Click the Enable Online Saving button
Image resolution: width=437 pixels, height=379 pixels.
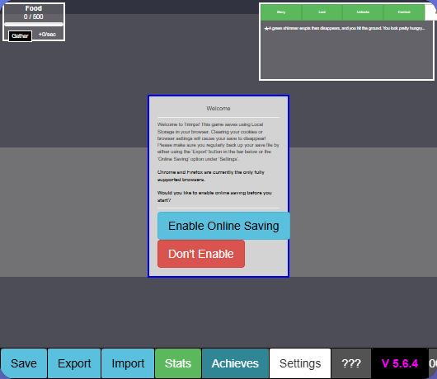pos(223,226)
